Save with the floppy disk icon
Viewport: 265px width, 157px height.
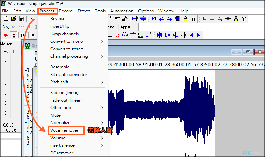click(22, 18)
